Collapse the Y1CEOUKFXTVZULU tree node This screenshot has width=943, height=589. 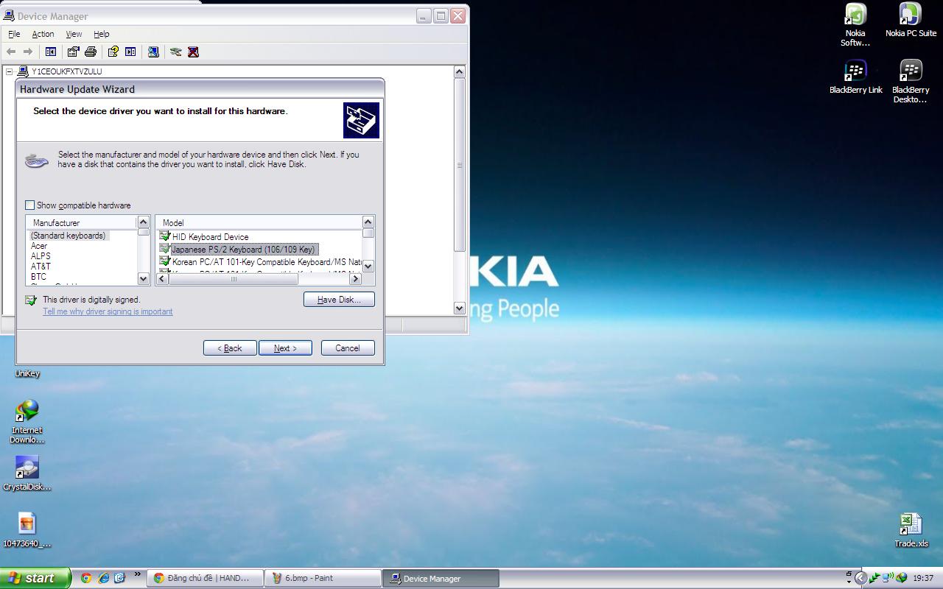pos(10,71)
